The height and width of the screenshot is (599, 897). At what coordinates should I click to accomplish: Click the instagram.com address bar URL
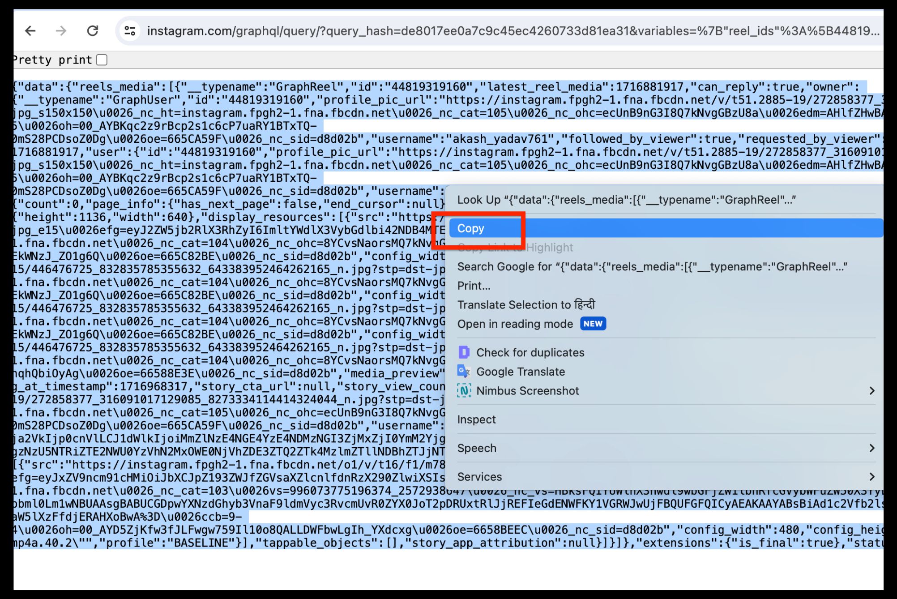pos(513,31)
